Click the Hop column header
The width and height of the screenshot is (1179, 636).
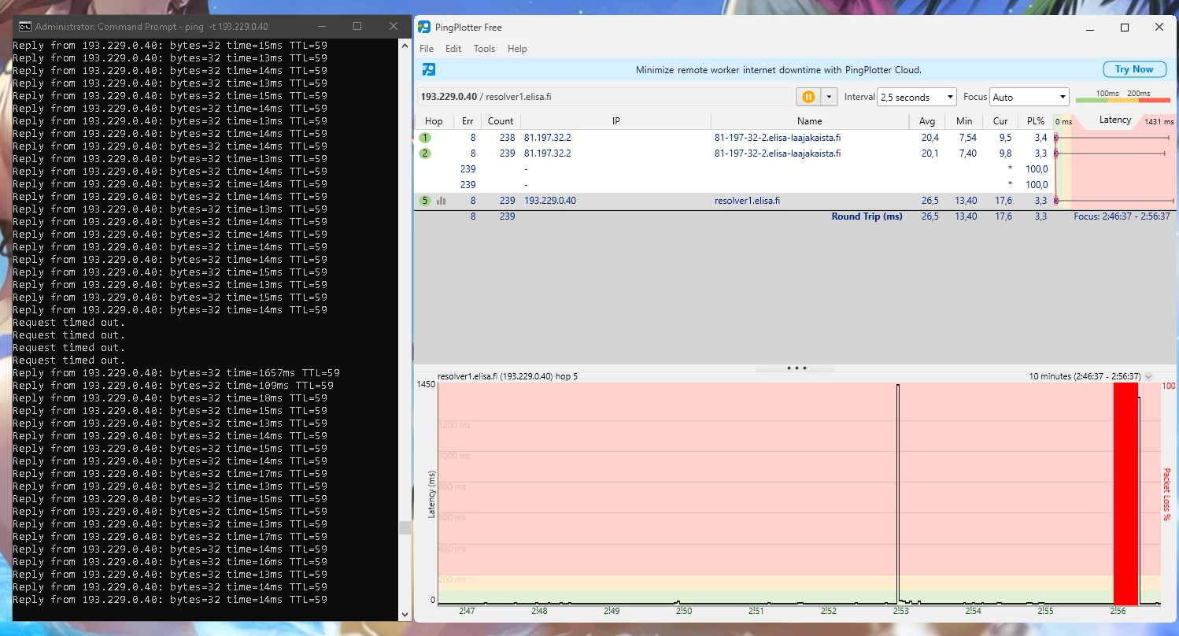tap(434, 121)
